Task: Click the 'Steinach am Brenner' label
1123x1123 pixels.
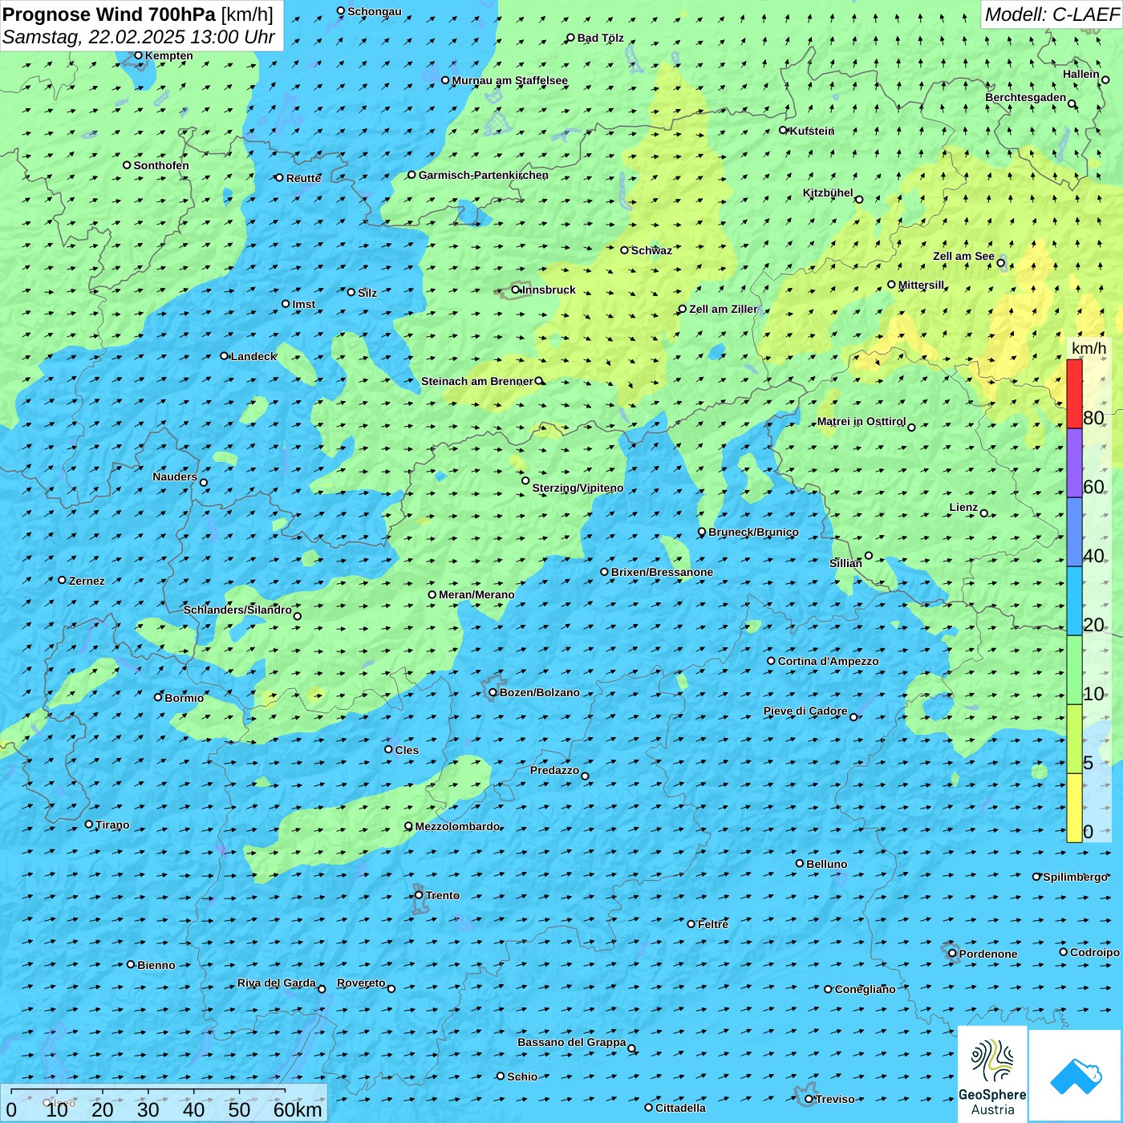Action: point(477,381)
